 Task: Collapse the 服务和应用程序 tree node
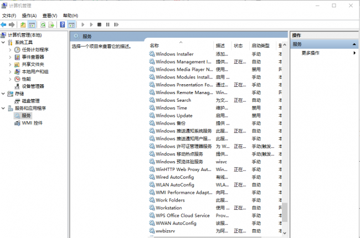[x=3, y=108]
